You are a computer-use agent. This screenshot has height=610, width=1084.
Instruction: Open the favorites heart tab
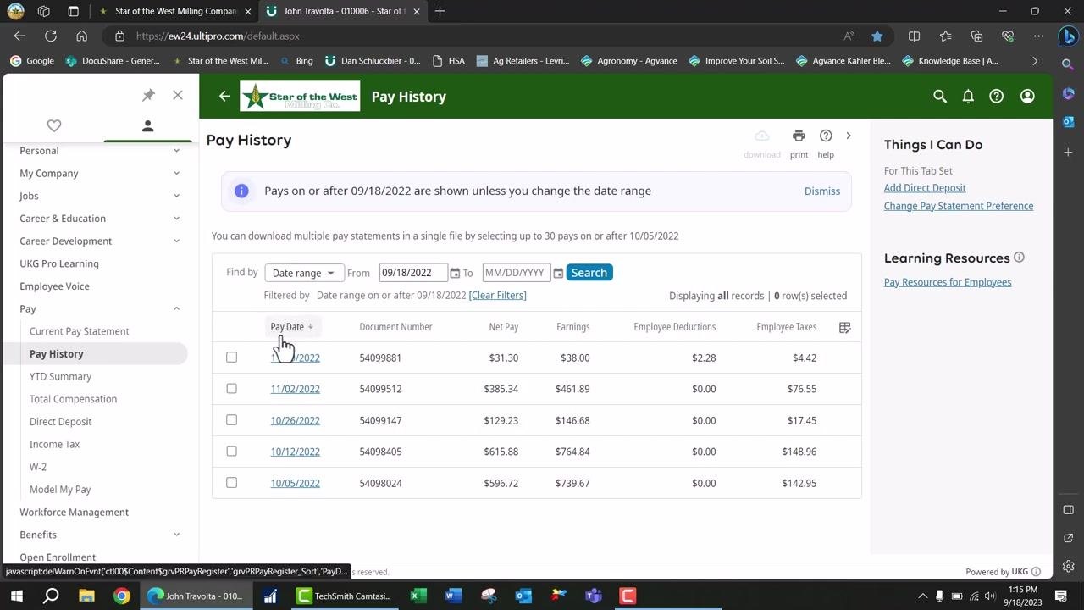click(54, 125)
